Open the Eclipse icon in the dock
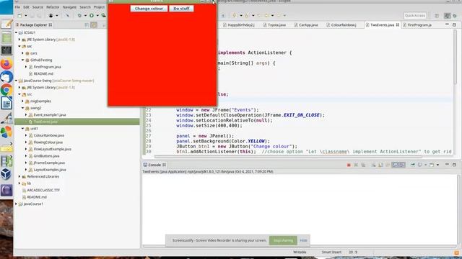This screenshot has height=259, width=462. [x=6, y=190]
